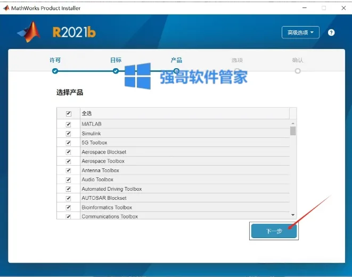Click the Aerospace Toolbox row text

coord(103,161)
